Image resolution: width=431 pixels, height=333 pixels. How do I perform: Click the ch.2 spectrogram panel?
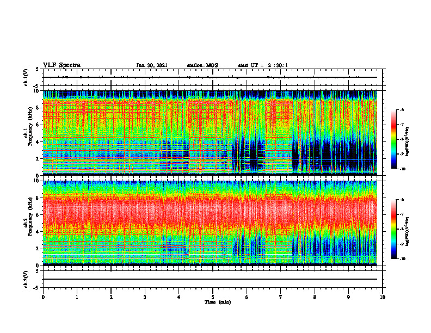click(210, 223)
